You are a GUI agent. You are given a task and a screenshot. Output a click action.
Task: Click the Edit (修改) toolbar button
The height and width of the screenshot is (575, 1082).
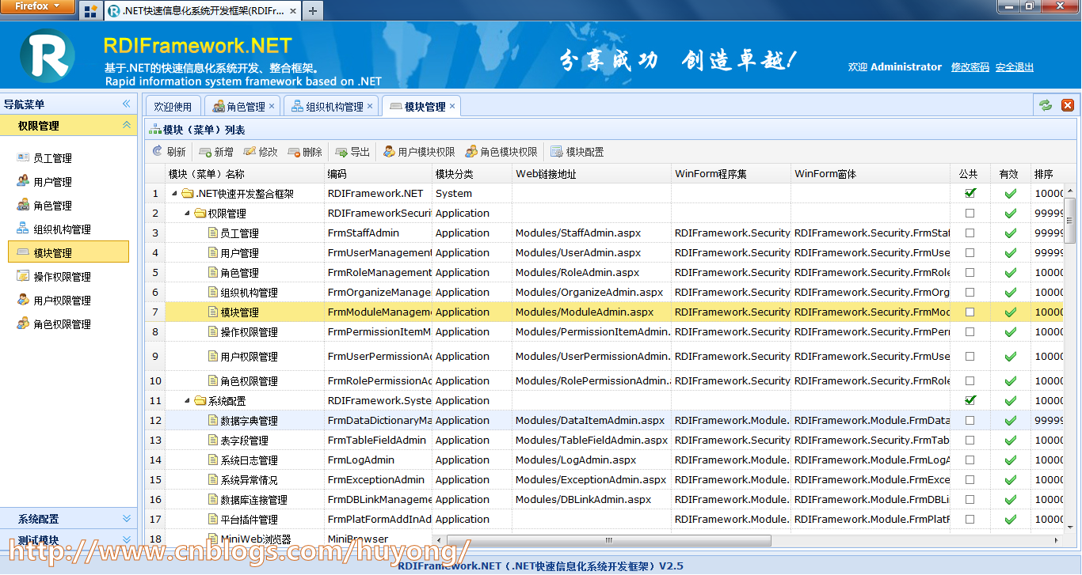pyautogui.click(x=261, y=152)
